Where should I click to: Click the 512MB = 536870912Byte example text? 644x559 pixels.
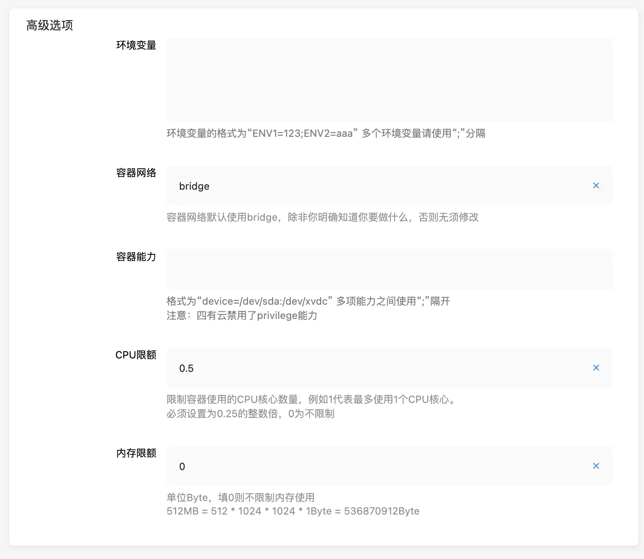[x=293, y=511]
